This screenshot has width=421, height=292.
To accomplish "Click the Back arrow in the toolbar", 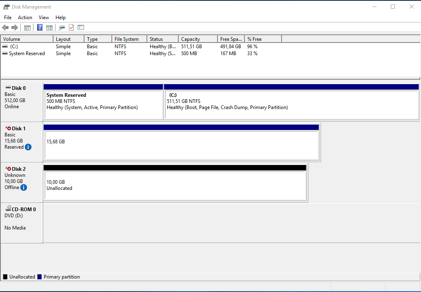I will pos(5,28).
